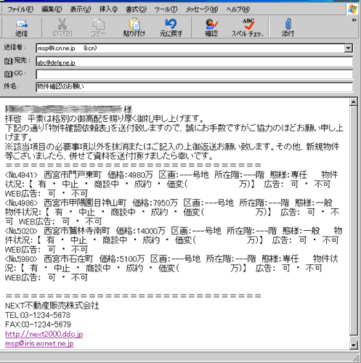
Task: Expand the 送信者 sender account dropdown
Action: point(348,48)
